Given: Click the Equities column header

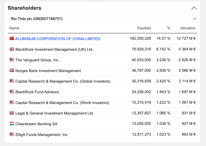Looking at the screenshot, I should pos(144,28).
